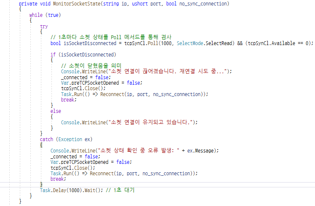Click "tcpSynCl.Close();" inside the catch block
This screenshot has height=206, width=315.
(73, 168)
